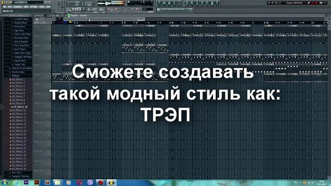
Task: Open the VIEW menu
Action: point(26,7)
